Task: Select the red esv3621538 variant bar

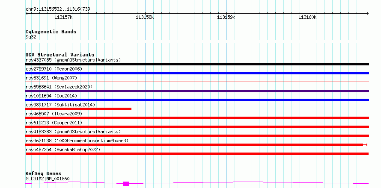Action: (x=194, y=145)
